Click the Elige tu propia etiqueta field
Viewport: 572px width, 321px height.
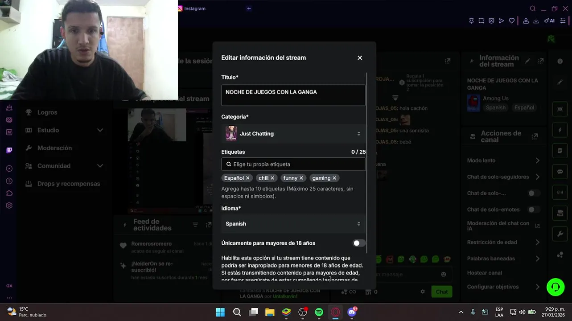(x=293, y=165)
